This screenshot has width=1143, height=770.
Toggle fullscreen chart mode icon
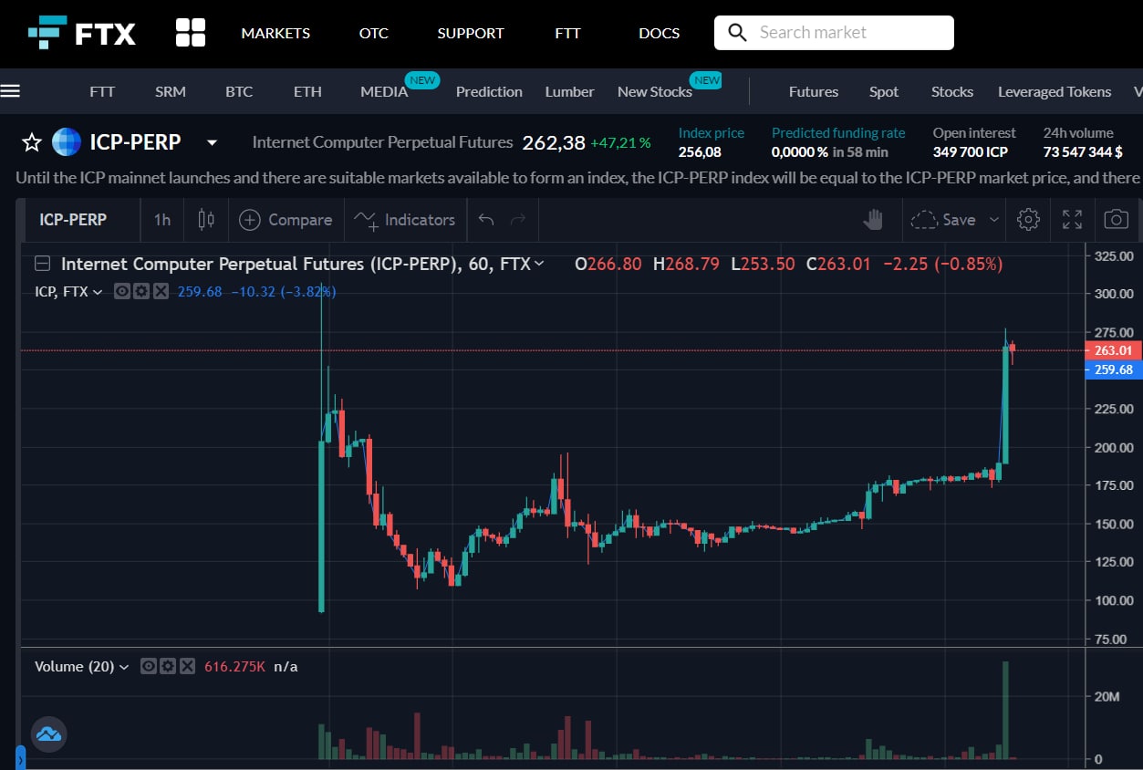(x=1073, y=220)
